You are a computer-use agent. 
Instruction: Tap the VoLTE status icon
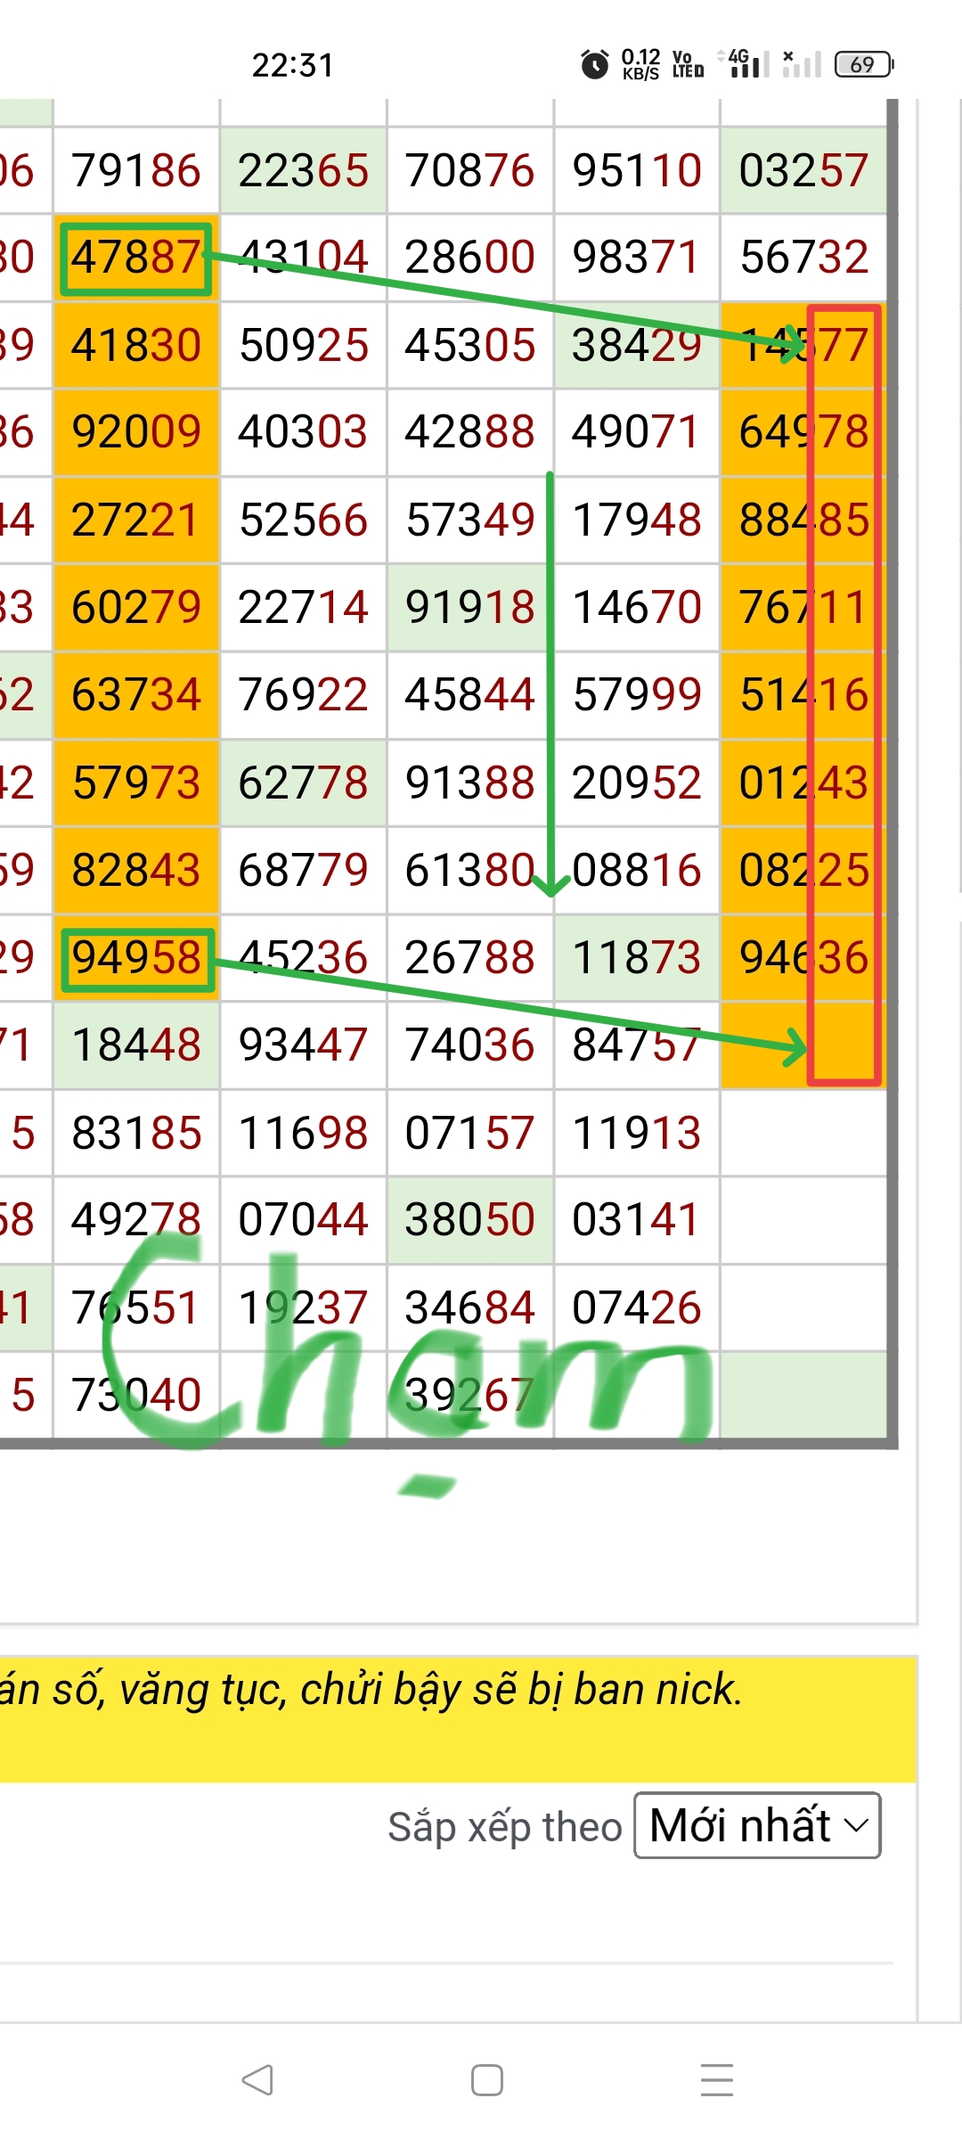(688, 64)
